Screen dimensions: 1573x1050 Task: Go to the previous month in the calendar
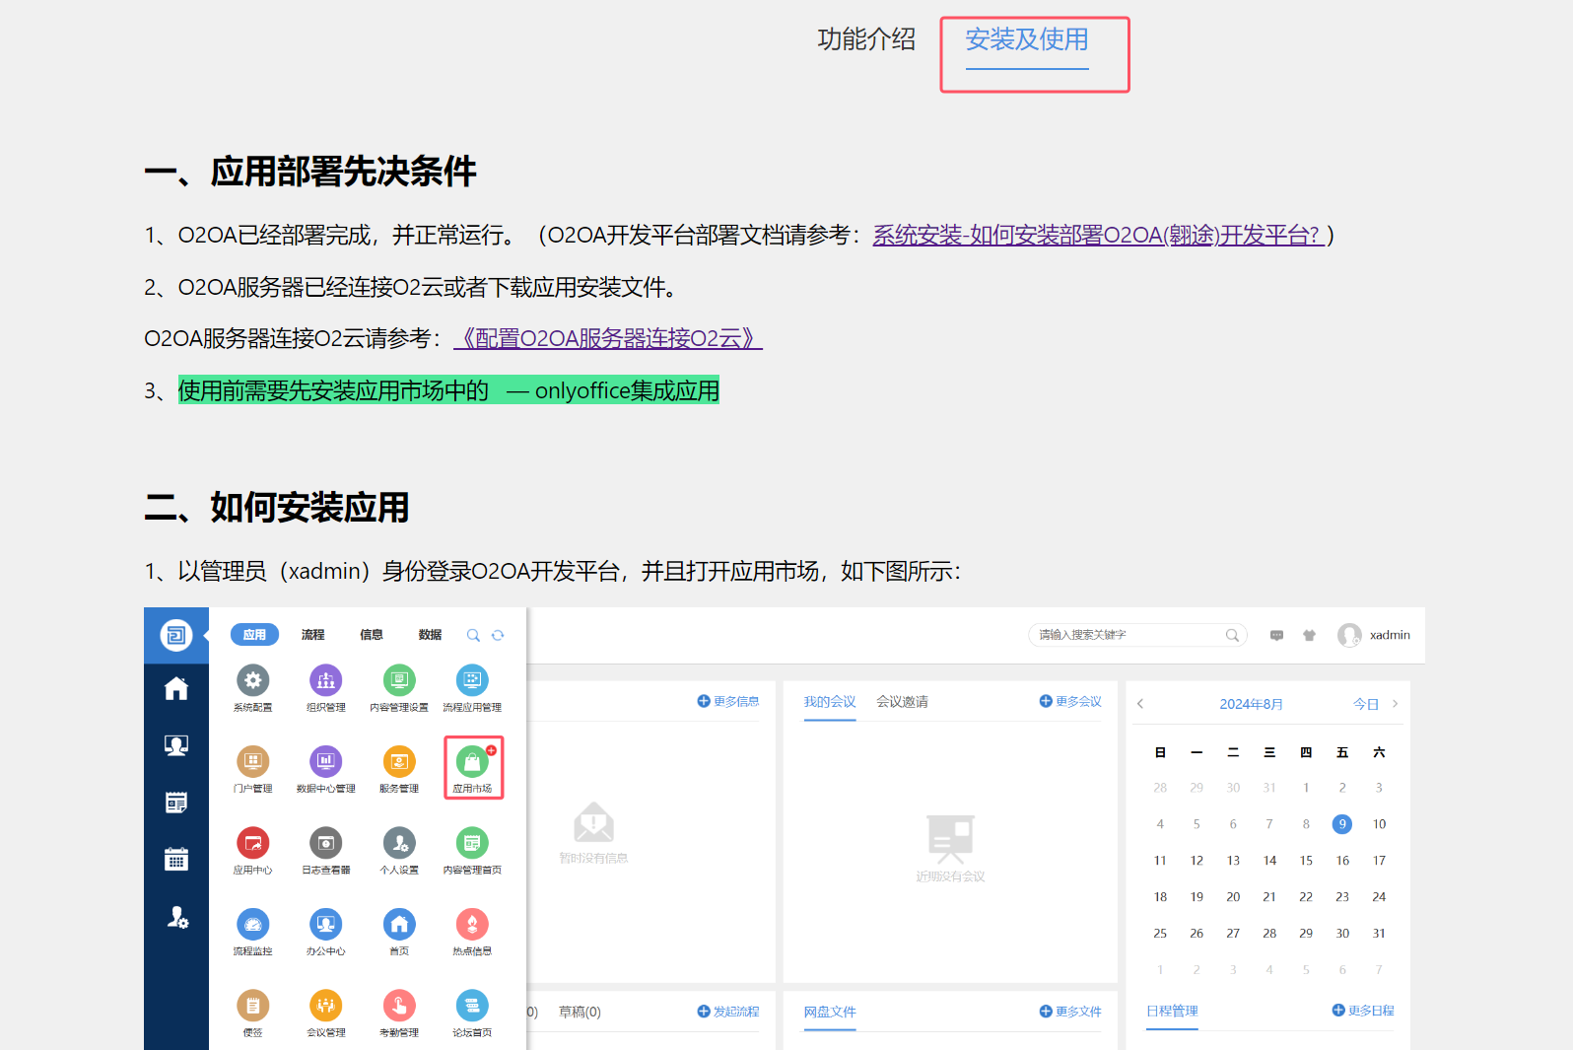click(x=1140, y=704)
